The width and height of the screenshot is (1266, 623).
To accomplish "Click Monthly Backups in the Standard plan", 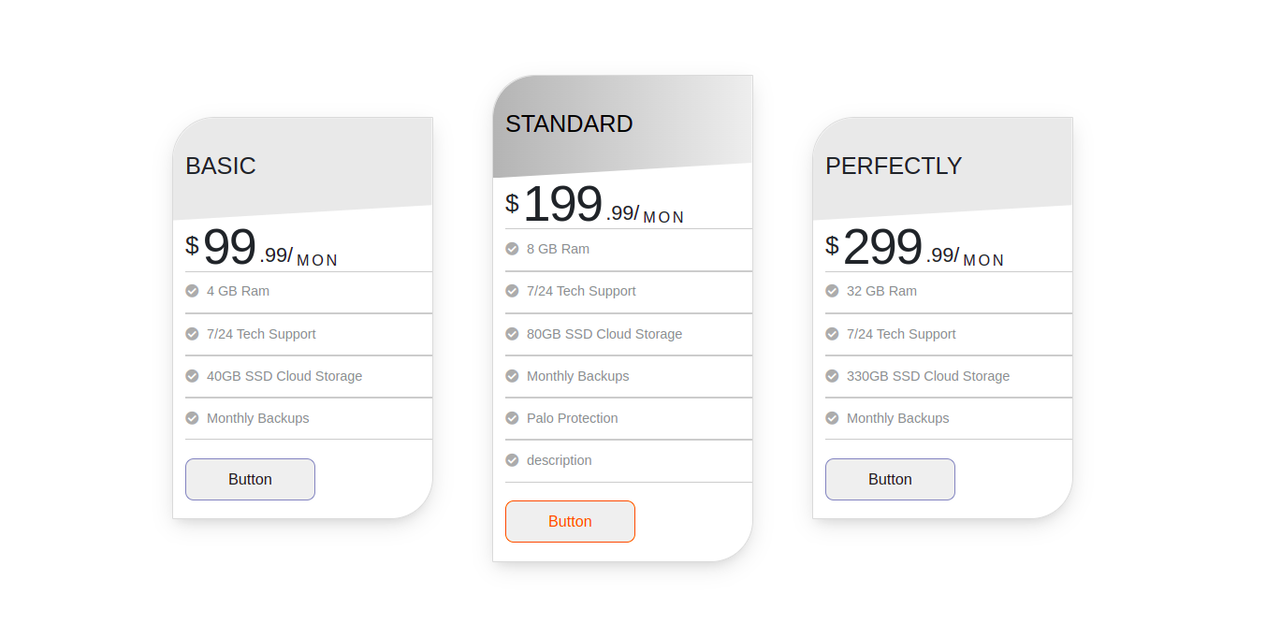I will [577, 376].
